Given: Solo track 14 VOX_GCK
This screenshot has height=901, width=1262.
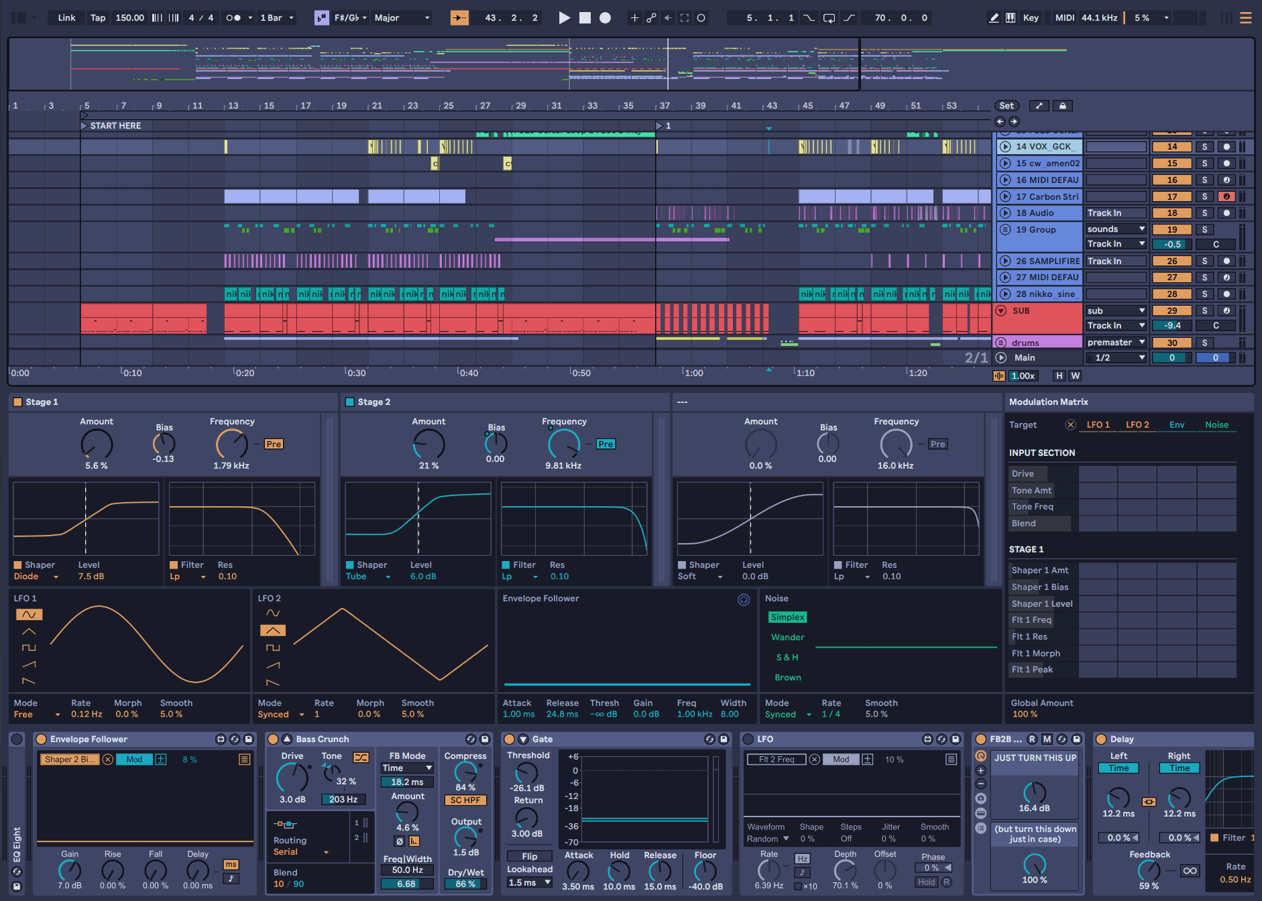Looking at the screenshot, I should [x=1204, y=147].
